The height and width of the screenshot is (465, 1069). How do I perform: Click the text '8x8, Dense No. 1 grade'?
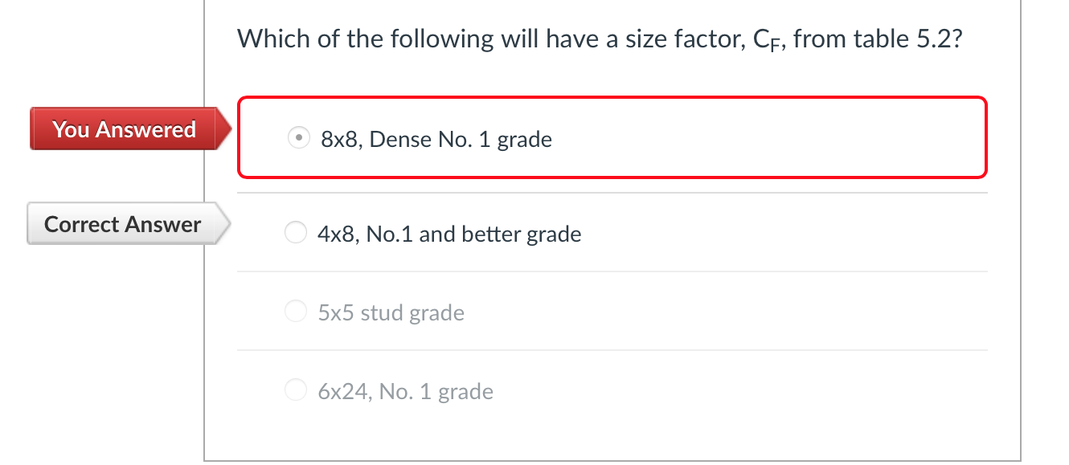[436, 138]
